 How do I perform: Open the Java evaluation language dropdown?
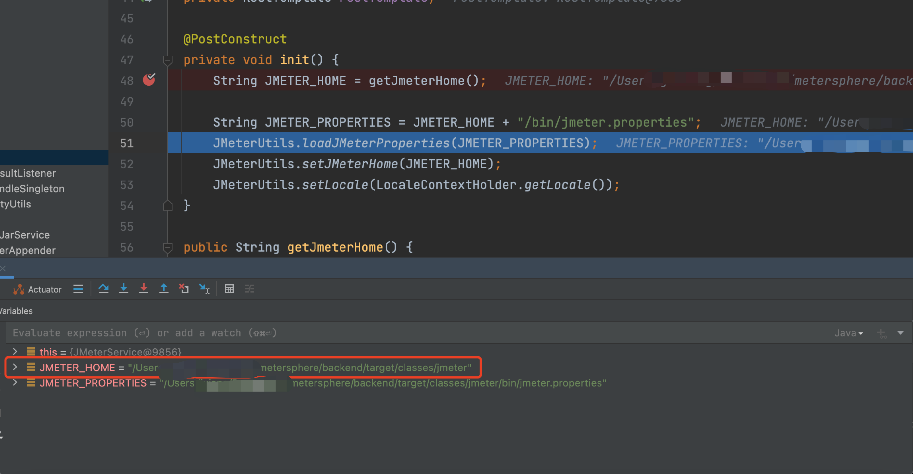point(848,333)
